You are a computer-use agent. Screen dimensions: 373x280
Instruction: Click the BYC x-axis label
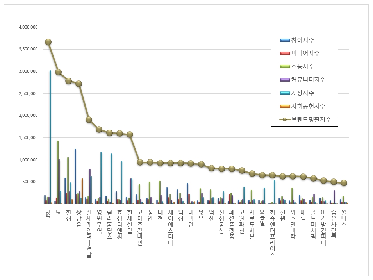tap(201, 214)
